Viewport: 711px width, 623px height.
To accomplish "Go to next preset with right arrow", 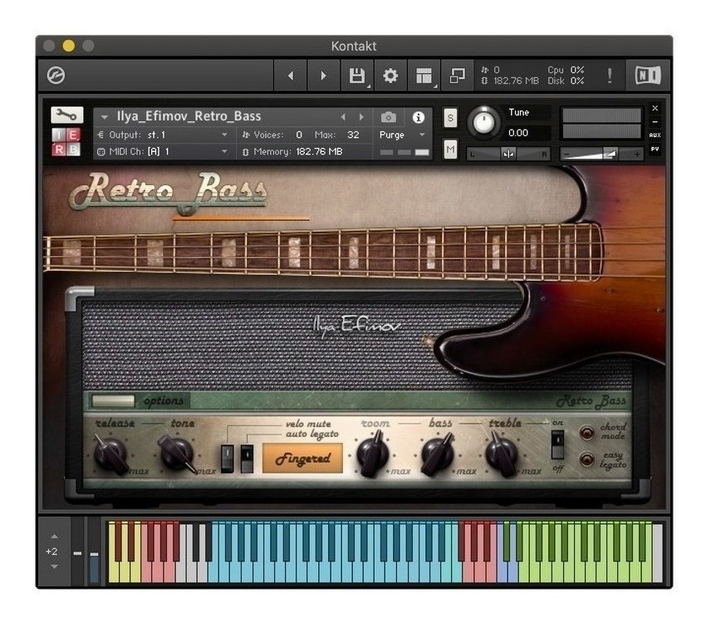I will coord(323,76).
